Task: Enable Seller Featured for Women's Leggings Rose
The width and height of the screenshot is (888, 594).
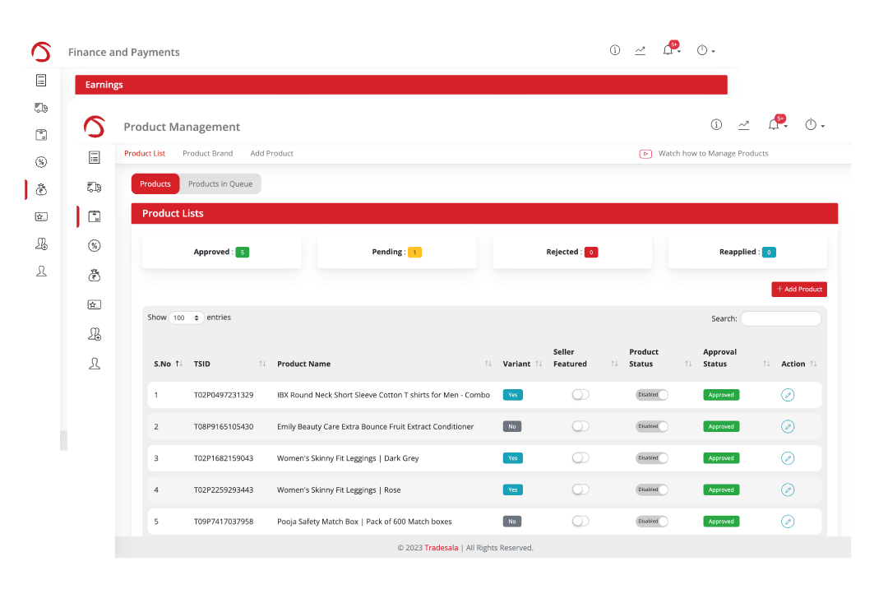Action: click(x=580, y=490)
